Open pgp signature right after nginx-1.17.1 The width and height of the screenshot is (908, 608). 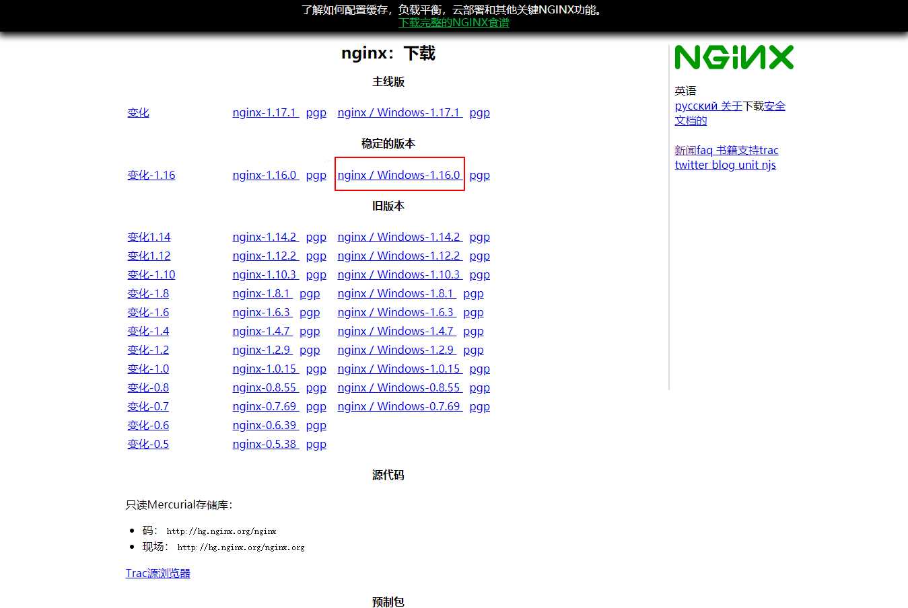click(316, 112)
